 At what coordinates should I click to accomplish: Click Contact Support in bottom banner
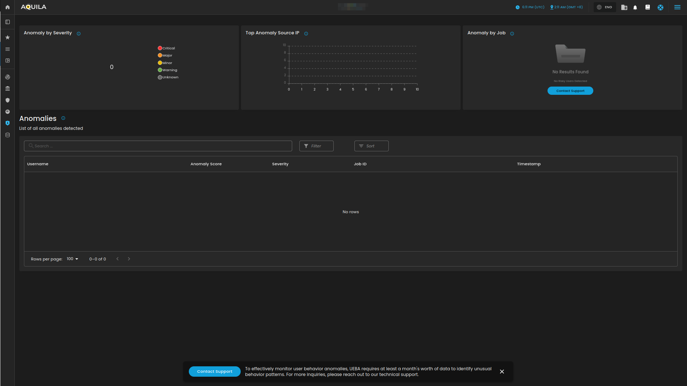(x=215, y=372)
